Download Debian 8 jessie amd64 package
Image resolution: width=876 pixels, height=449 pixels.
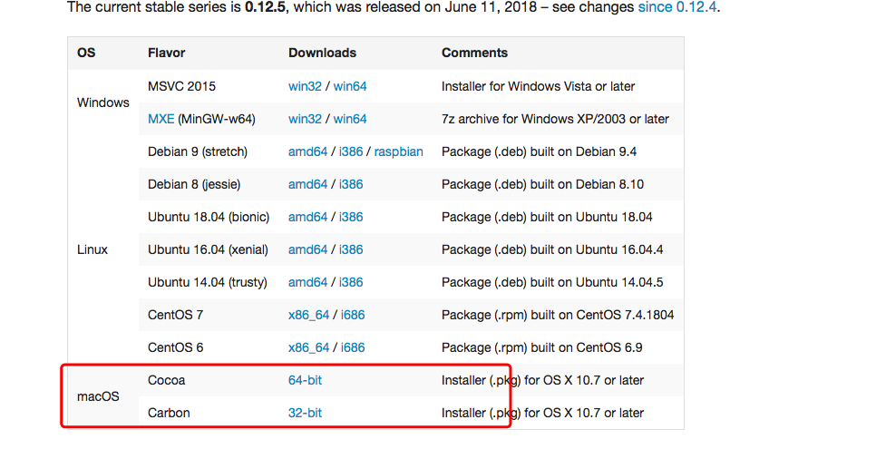[x=307, y=184]
